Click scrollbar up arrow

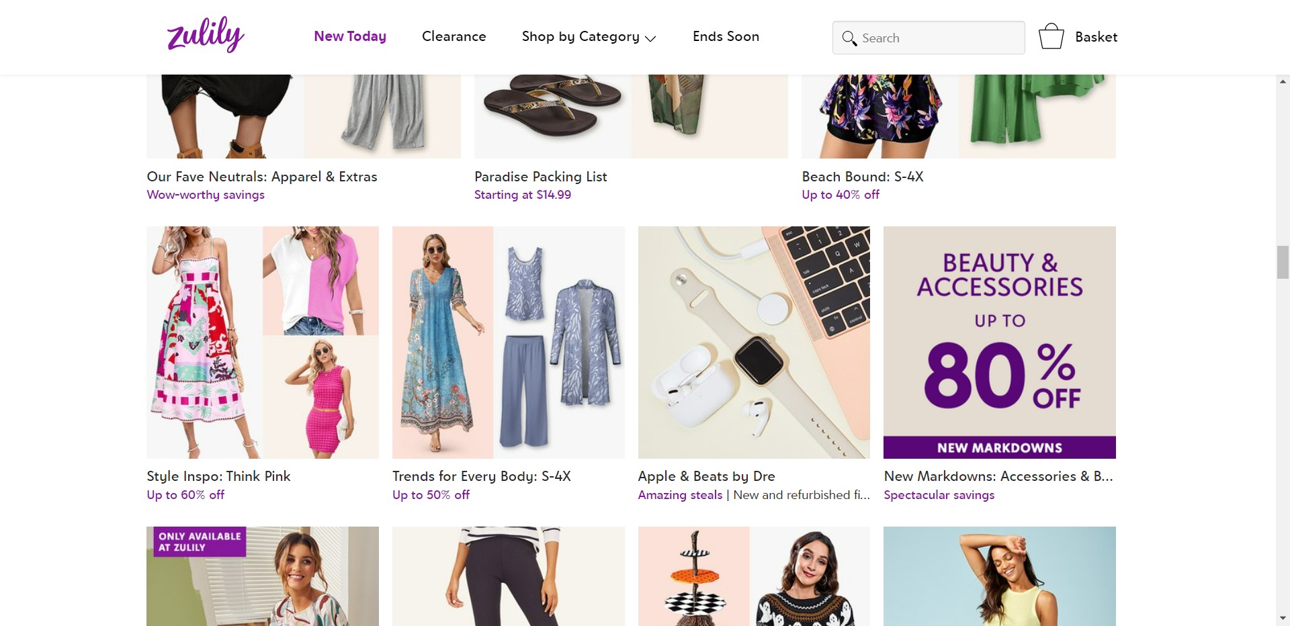click(1283, 82)
